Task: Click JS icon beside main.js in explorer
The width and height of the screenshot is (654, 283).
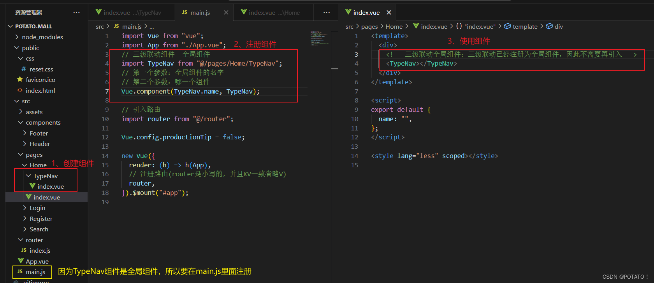Action: coord(20,272)
